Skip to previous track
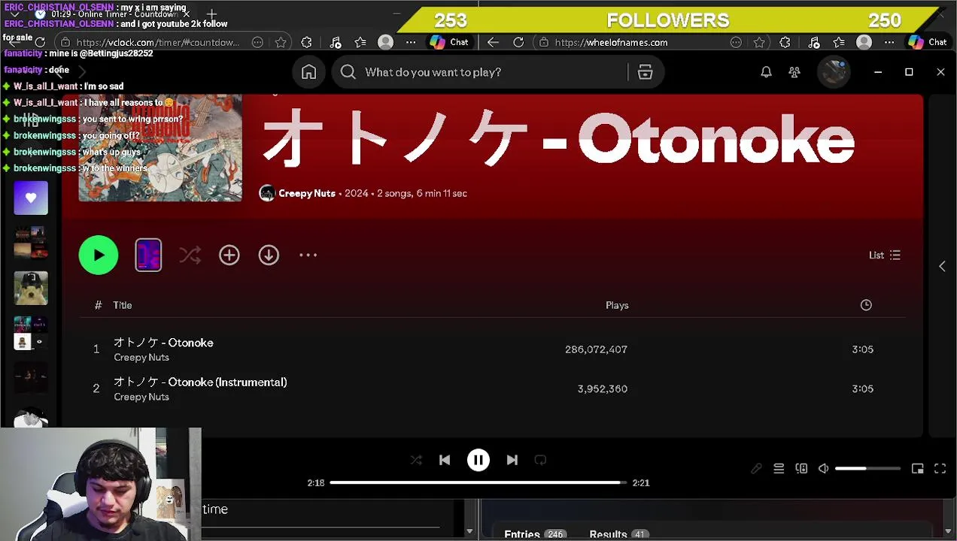The height and width of the screenshot is (541, 957). [445, 460]
